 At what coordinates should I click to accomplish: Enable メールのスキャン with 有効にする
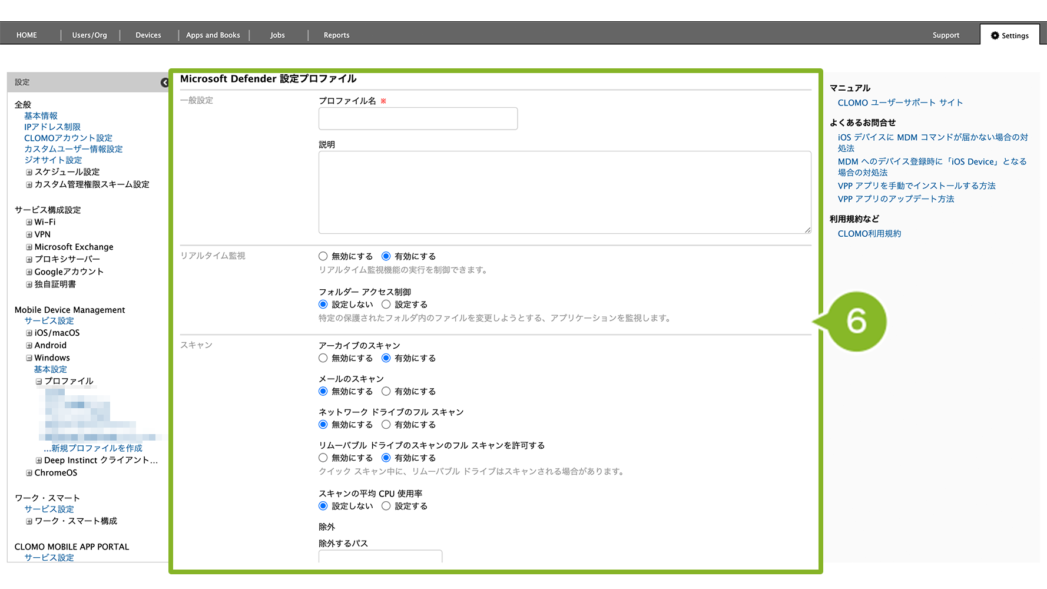(x=386, y=391)
